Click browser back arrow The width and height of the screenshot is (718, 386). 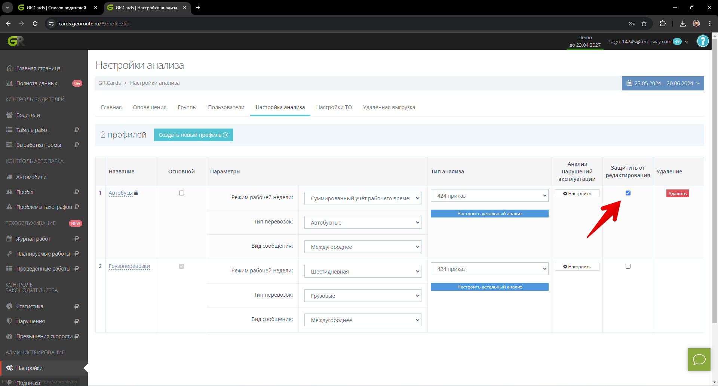click(8, 24)
